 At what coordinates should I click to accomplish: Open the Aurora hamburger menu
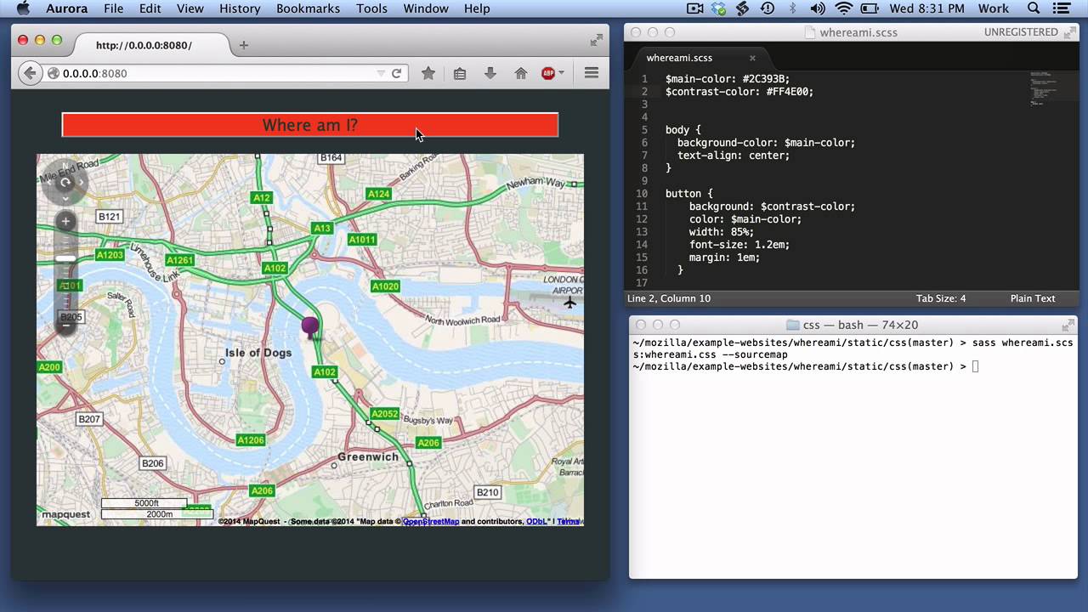point(592,73)
